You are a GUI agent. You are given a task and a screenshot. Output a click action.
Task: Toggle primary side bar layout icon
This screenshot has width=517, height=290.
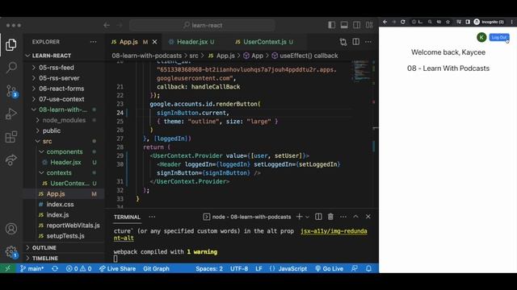[332, 25]
